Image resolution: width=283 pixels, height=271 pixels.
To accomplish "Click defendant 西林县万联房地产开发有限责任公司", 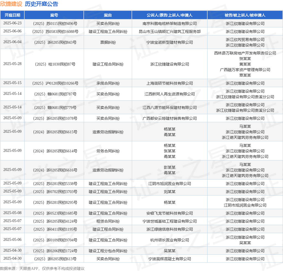I will [x=245, y=53].
